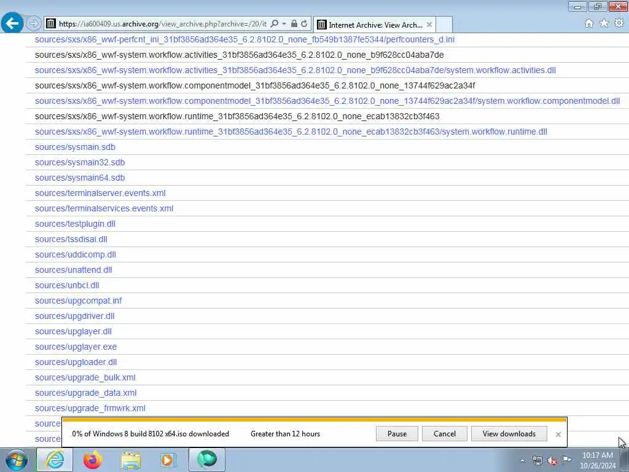Open sources/upgdriver.dll link

coord(74,317)
